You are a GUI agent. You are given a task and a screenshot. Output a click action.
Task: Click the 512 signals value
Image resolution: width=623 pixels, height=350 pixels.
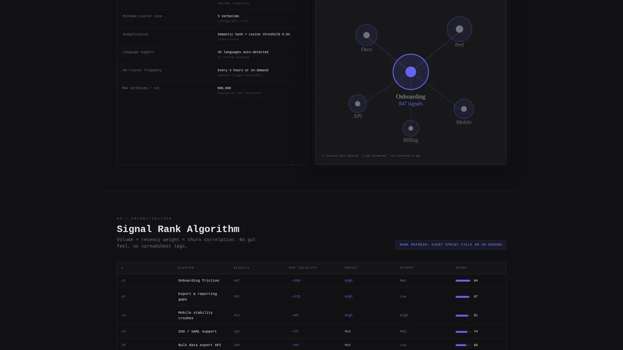[237, 315]
